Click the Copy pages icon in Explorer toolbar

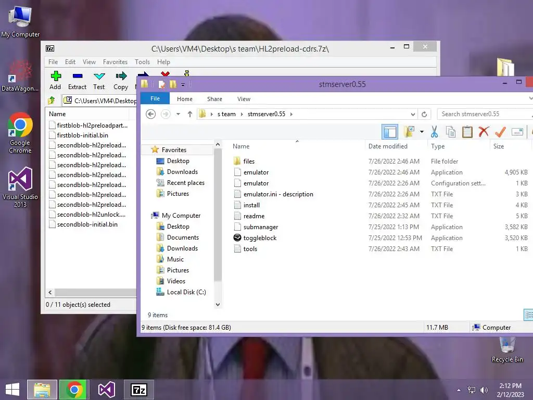(x=451, y=132)
